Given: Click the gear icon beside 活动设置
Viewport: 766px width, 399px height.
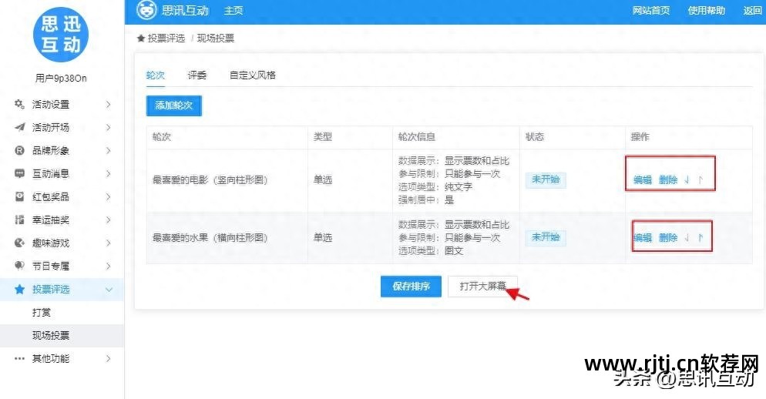Looking at the screenshot, I should (x=19, y=104).
